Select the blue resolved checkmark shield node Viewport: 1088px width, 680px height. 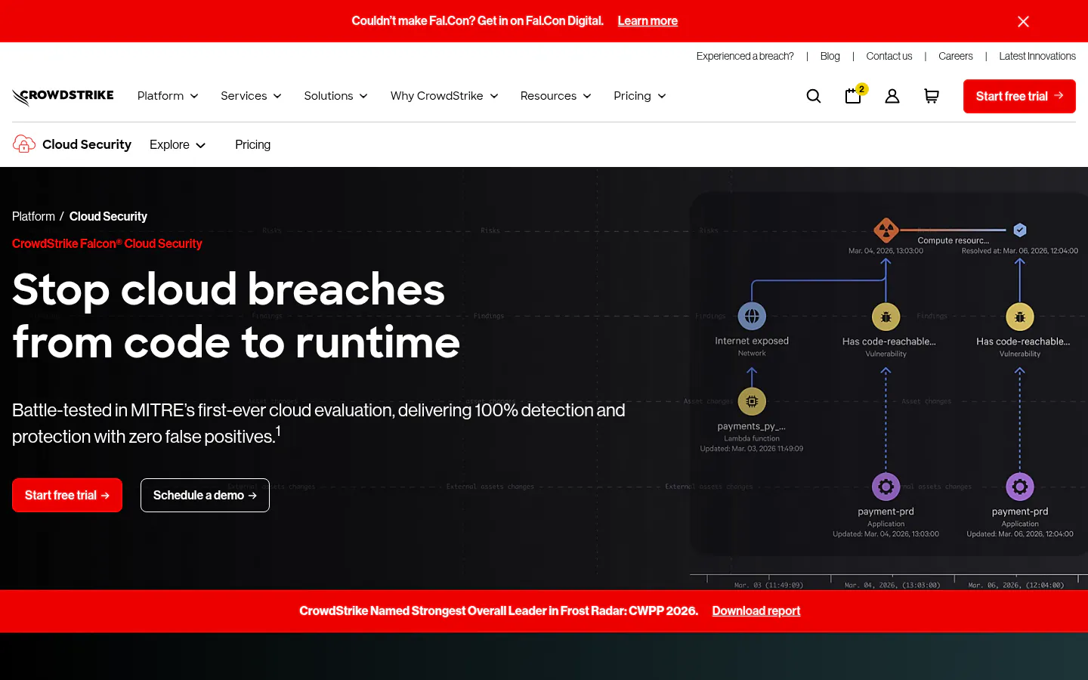tap(1019, 230)
